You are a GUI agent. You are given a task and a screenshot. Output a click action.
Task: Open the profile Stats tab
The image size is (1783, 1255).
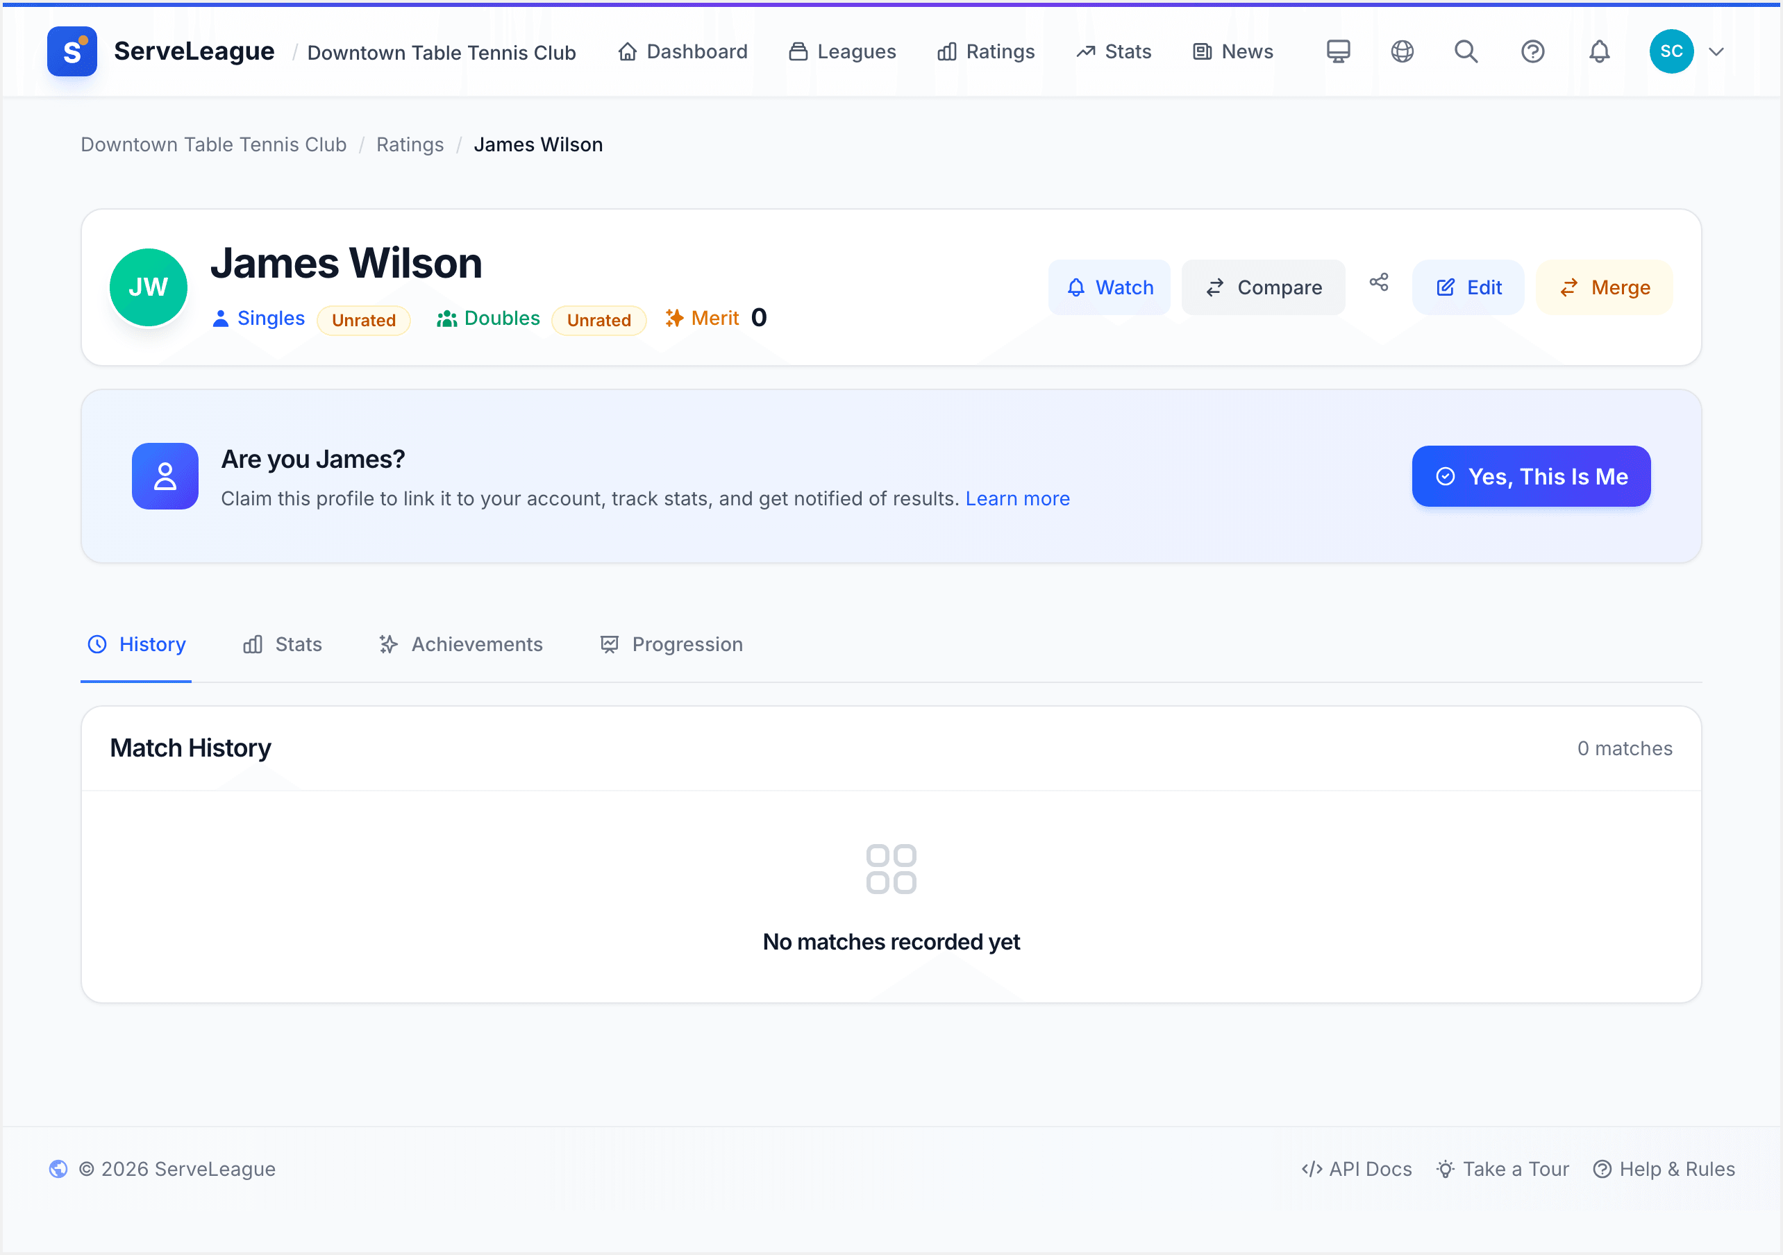[x=282, y=645]
